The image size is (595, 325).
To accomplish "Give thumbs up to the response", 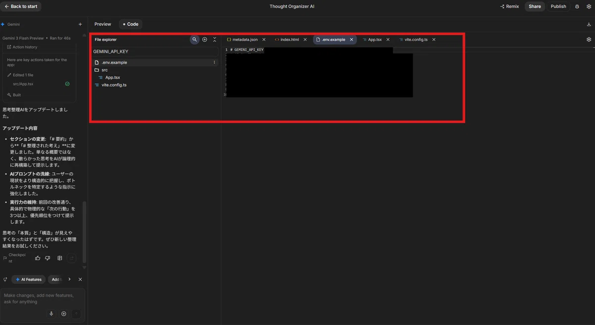I will point(38,258).
